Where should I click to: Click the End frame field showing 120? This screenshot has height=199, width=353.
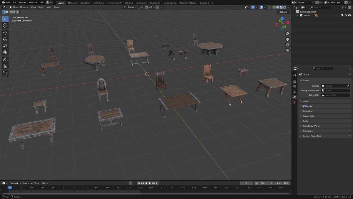tap(283, 183)
